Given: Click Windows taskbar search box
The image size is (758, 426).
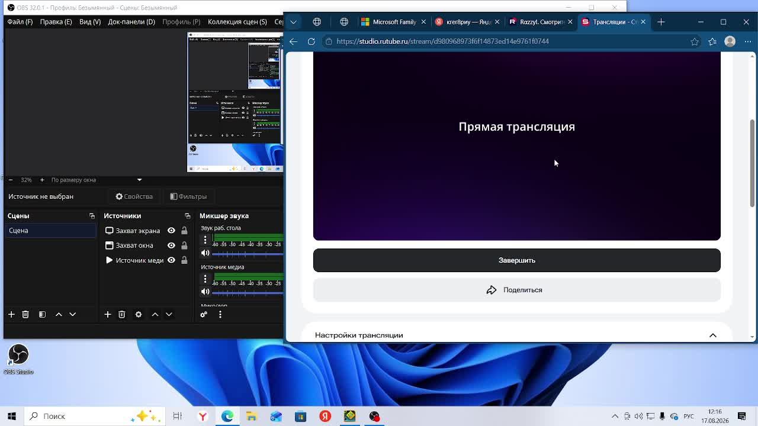Looking at the screenshot, I should pyautogui.click(x=95, y=416).
